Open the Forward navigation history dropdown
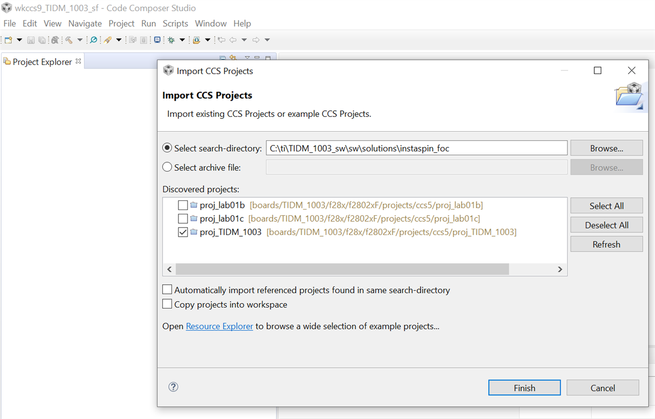The image size is (655, 419). pos(267,40)
